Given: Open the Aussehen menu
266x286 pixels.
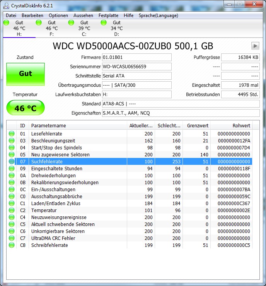Looking at the screenshot, I should coord(83,15).
